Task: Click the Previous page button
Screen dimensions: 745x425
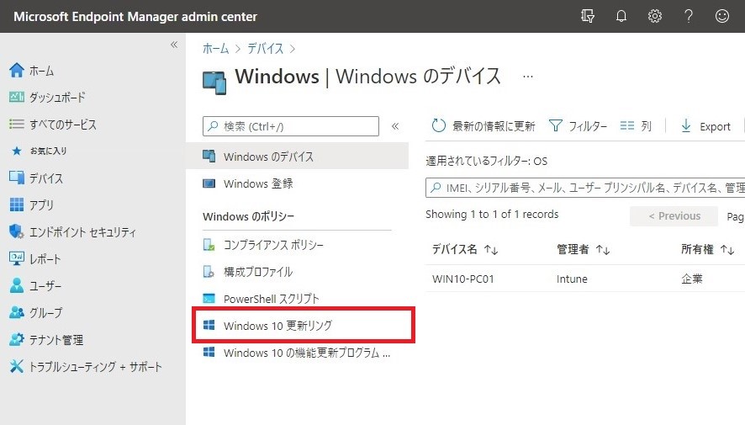Action: (x=674, y=215)
